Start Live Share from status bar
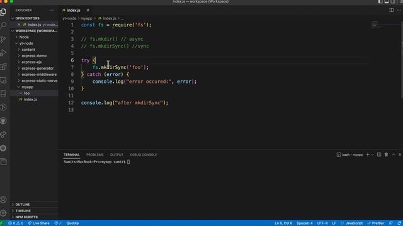Screen dimensions: 403x226 [x=39, y=223]
